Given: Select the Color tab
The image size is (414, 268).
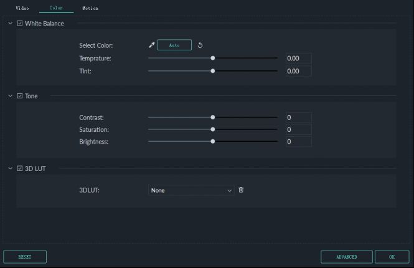Looking at the screenshot, I should click(56, 8).
